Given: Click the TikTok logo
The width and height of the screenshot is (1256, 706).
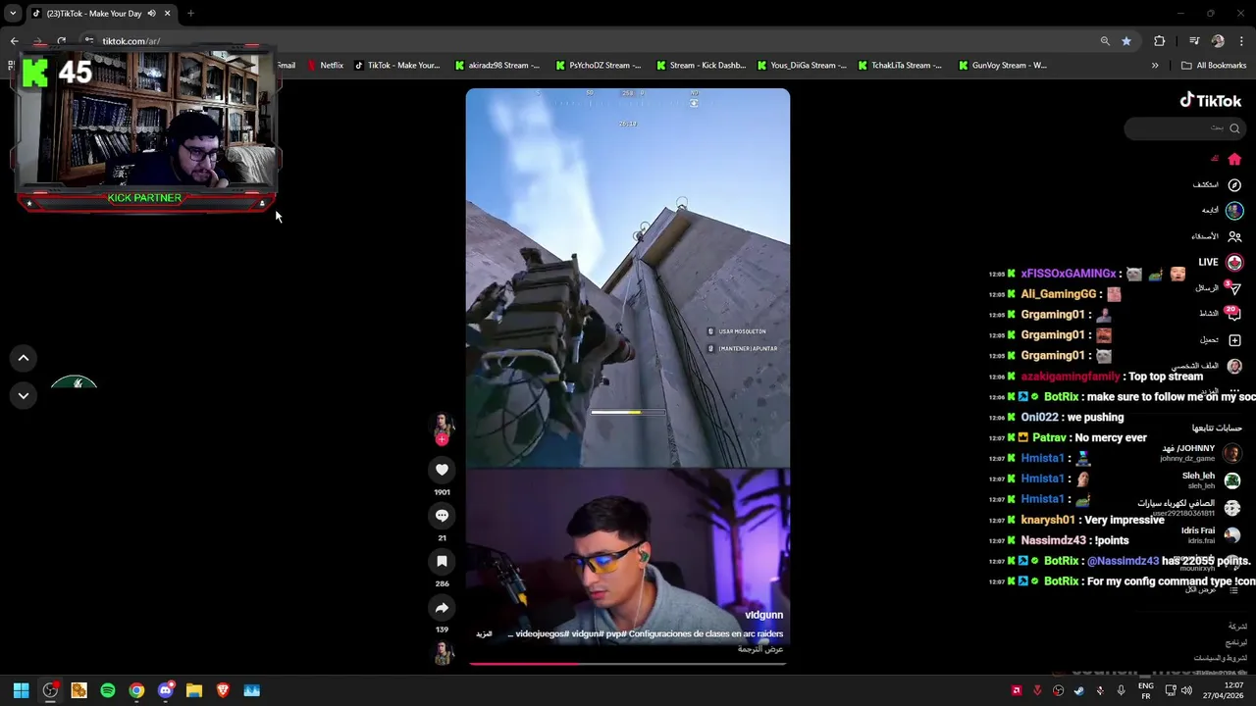Looking at the screenshot, I should point(1210,100).
